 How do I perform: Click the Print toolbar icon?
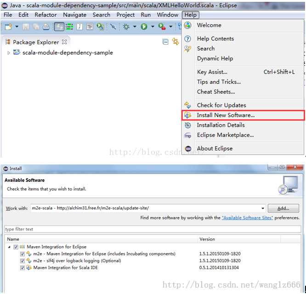click(46, 27)
